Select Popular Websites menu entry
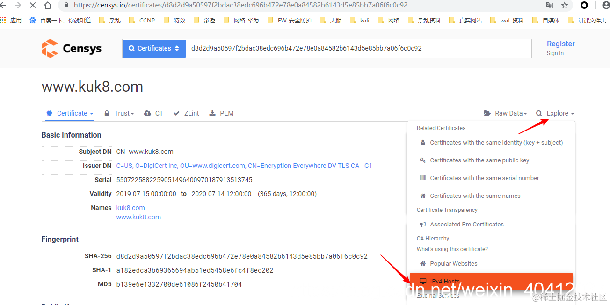This screenshot has height=305, width=610. [x=491, y=264]
